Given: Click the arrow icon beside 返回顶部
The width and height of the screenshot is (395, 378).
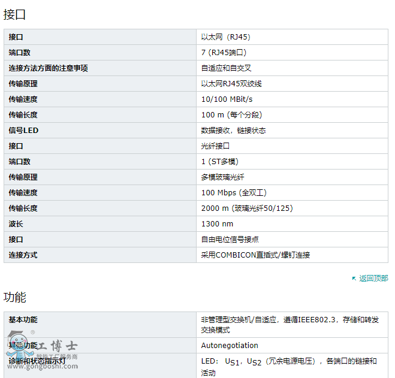Looking at the screenshot, I should [354, 279].
